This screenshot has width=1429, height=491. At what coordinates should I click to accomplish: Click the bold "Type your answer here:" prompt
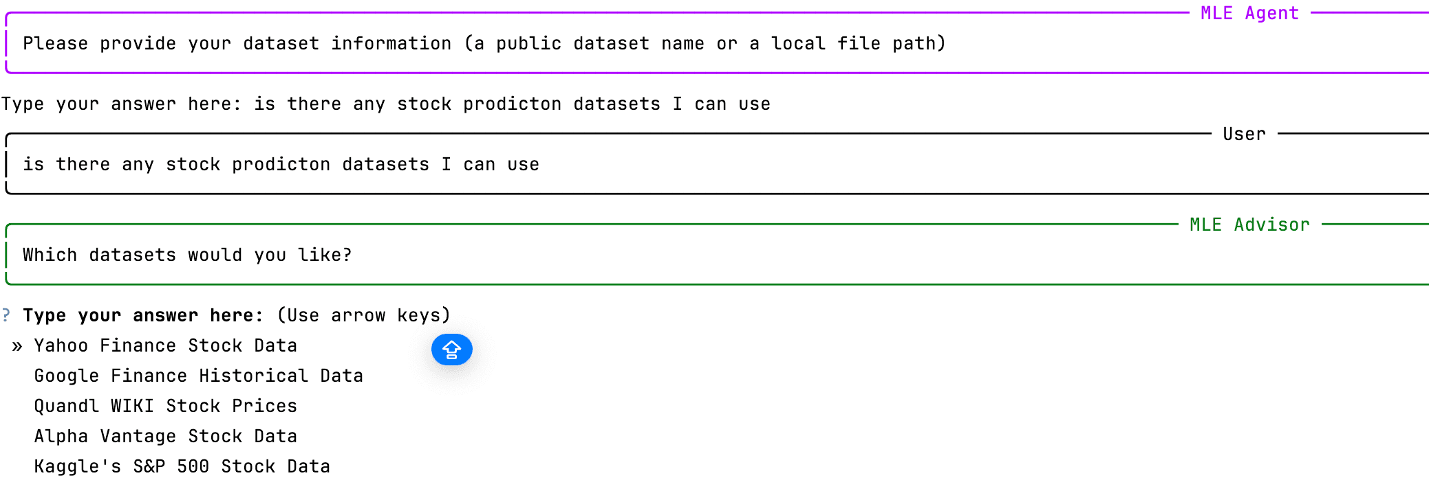pos(143,315)
